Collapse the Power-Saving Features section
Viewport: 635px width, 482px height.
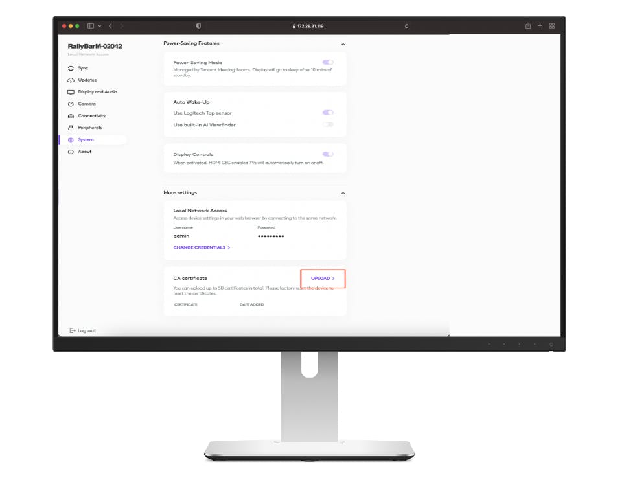[343, 44]
